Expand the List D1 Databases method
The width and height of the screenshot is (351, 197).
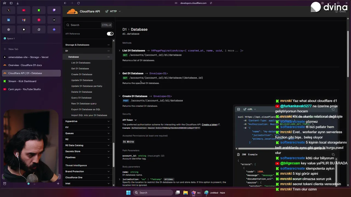[120, 51]
